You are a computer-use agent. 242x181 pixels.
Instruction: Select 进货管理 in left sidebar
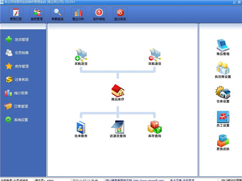point(17,39)
